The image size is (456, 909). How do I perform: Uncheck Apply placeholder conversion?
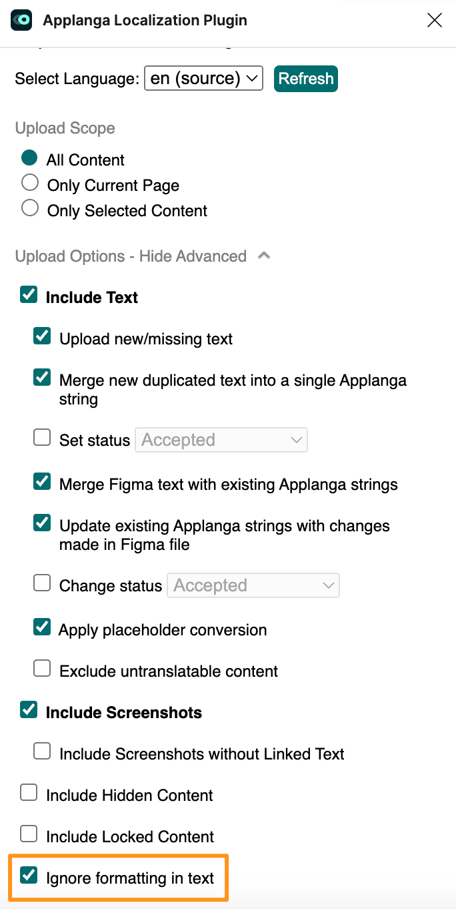[x=42, y=627]
